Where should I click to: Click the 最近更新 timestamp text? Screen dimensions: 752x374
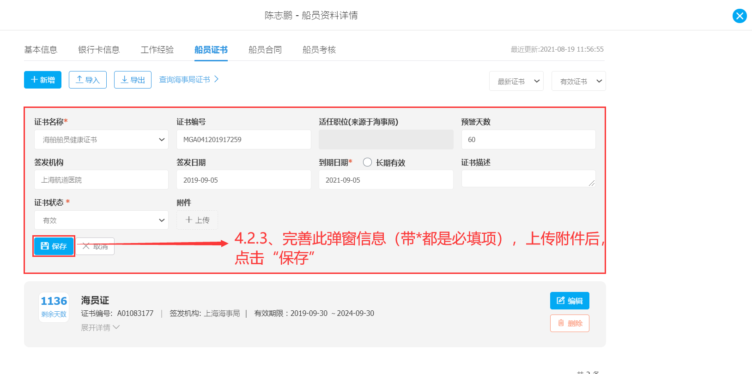point(557,49)
